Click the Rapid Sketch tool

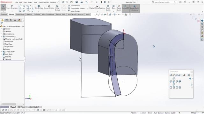(x=119, y=8)
